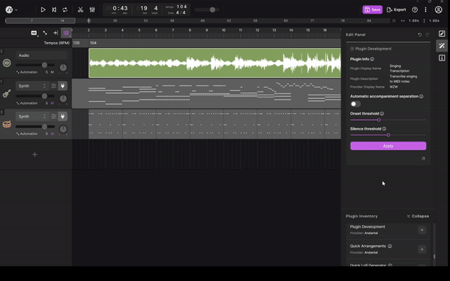Start playback with the Play button
The width and height of the screenshot is (450, 281).
point(43,10)
